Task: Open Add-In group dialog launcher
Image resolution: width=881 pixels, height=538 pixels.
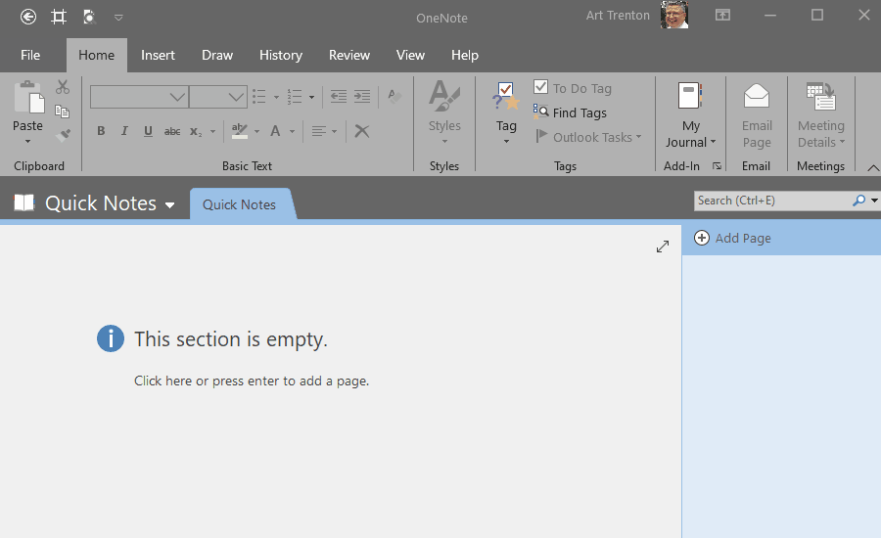Action: tap(717, 165)
